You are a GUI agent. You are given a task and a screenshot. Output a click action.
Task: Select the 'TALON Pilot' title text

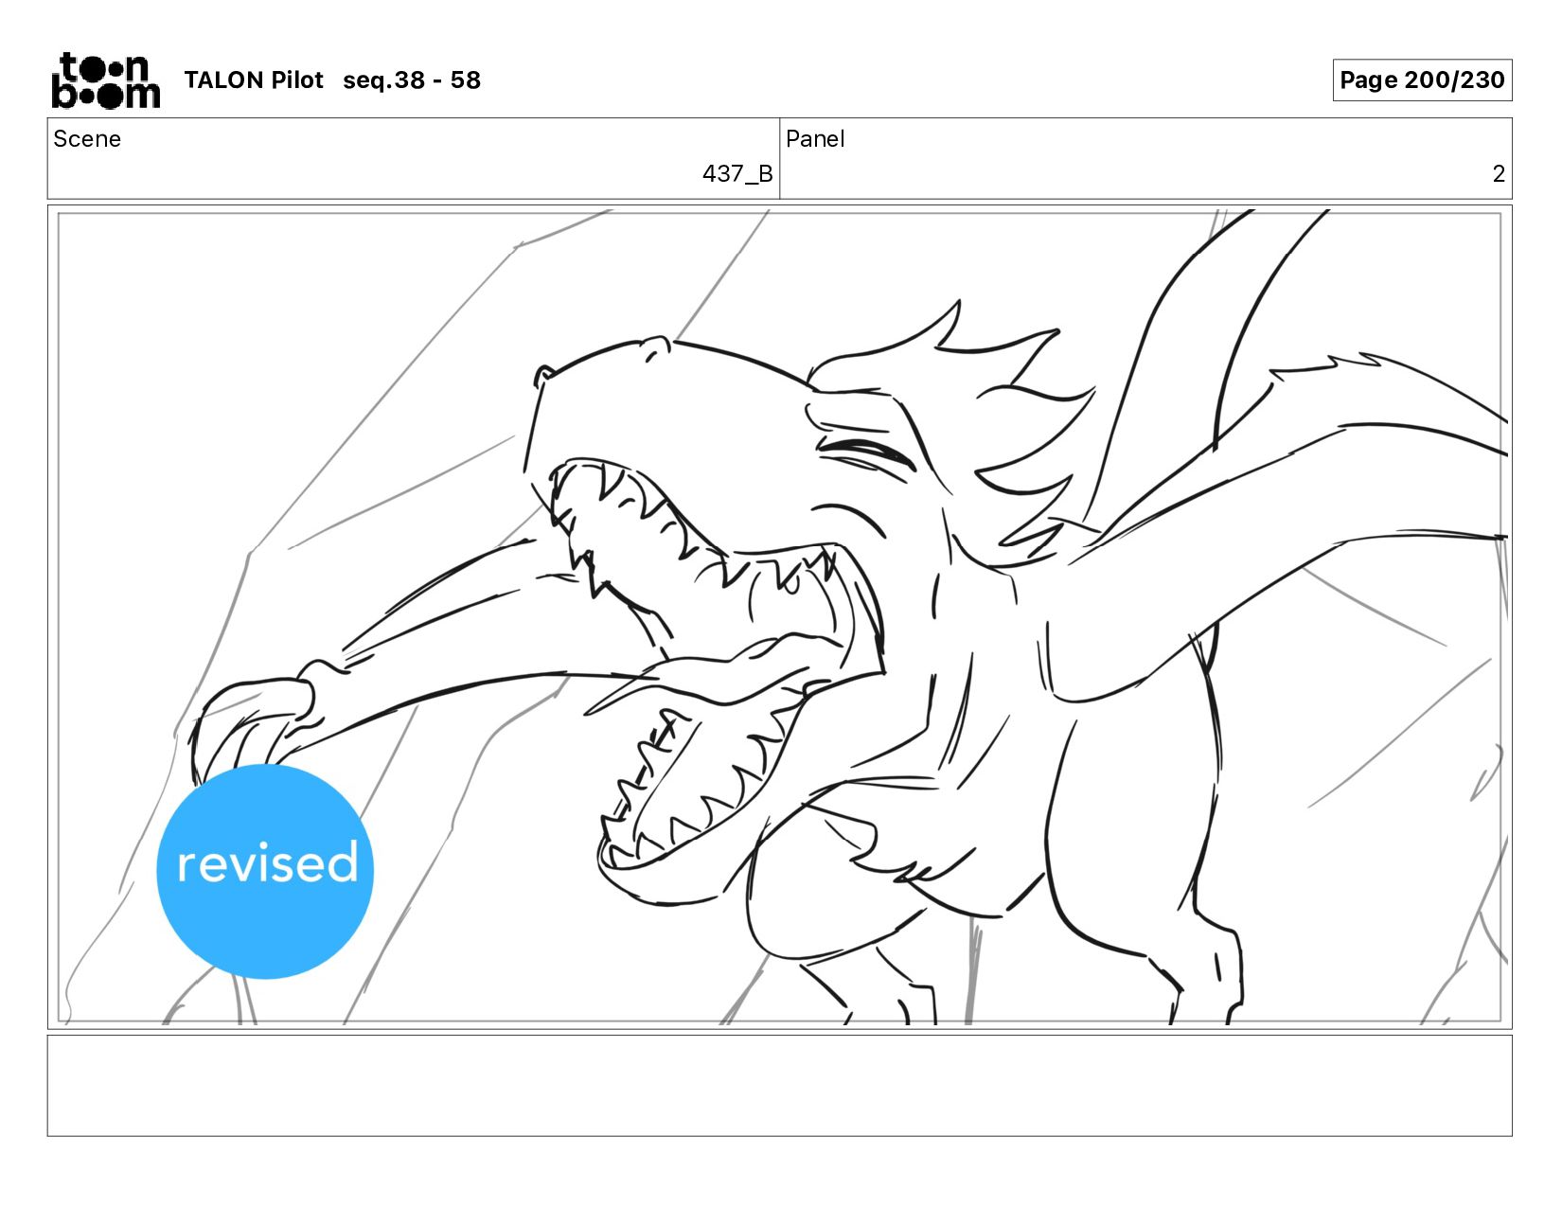[x=254, y=80]
